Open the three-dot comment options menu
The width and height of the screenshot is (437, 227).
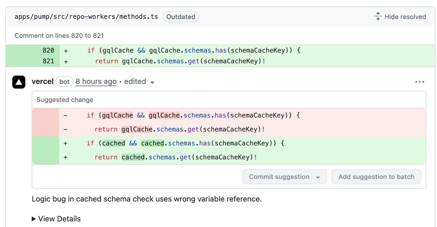420,82
